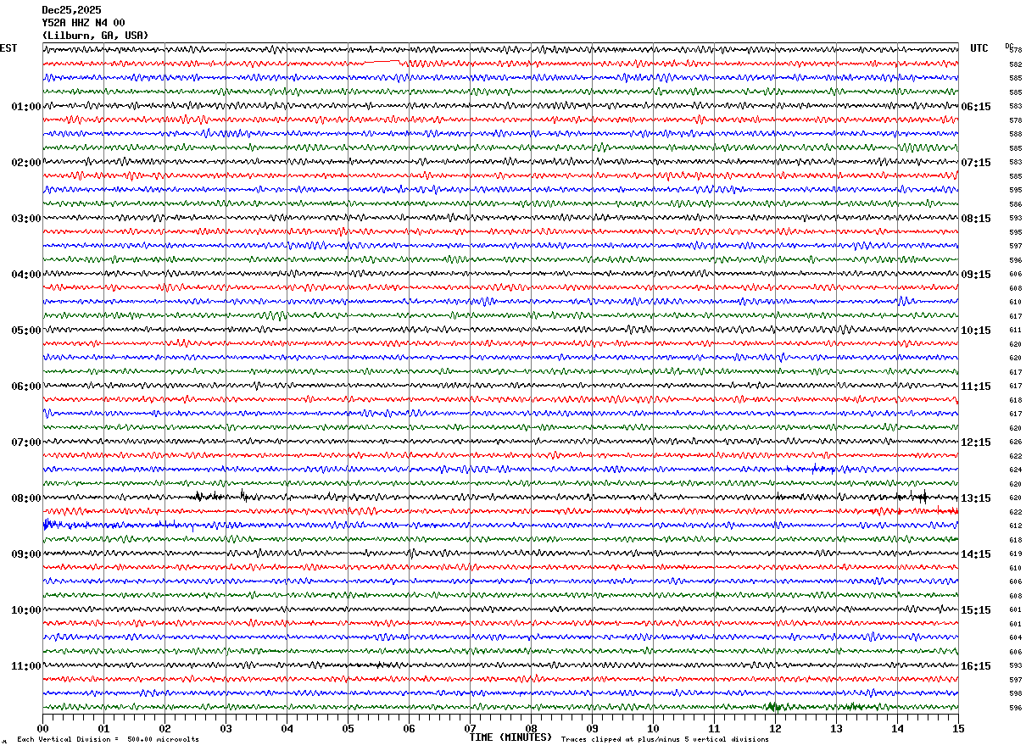Click minute marker 11 on time axis
This screenshot has width=1026, height=751.
[714, 728]
